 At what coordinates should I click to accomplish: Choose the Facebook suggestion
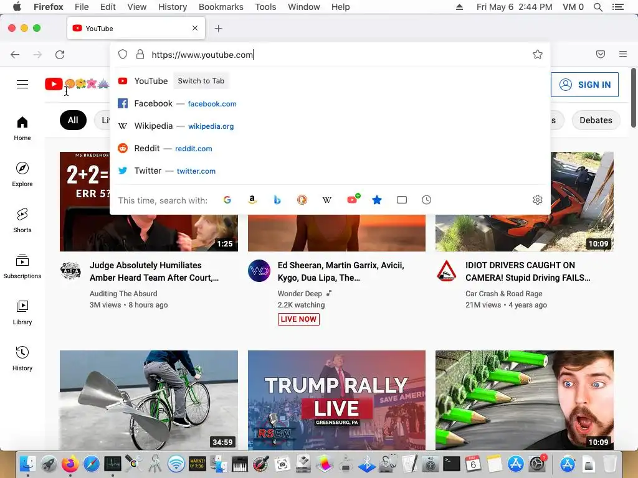[330, 104]
